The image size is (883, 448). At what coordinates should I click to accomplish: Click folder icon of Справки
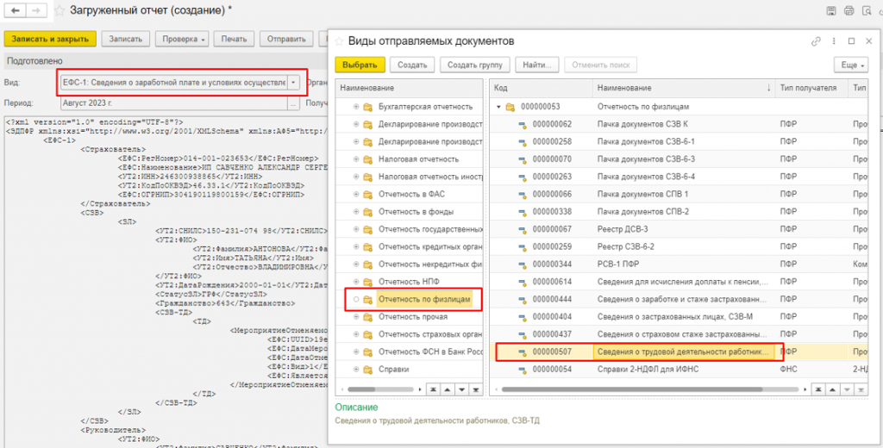367,370
